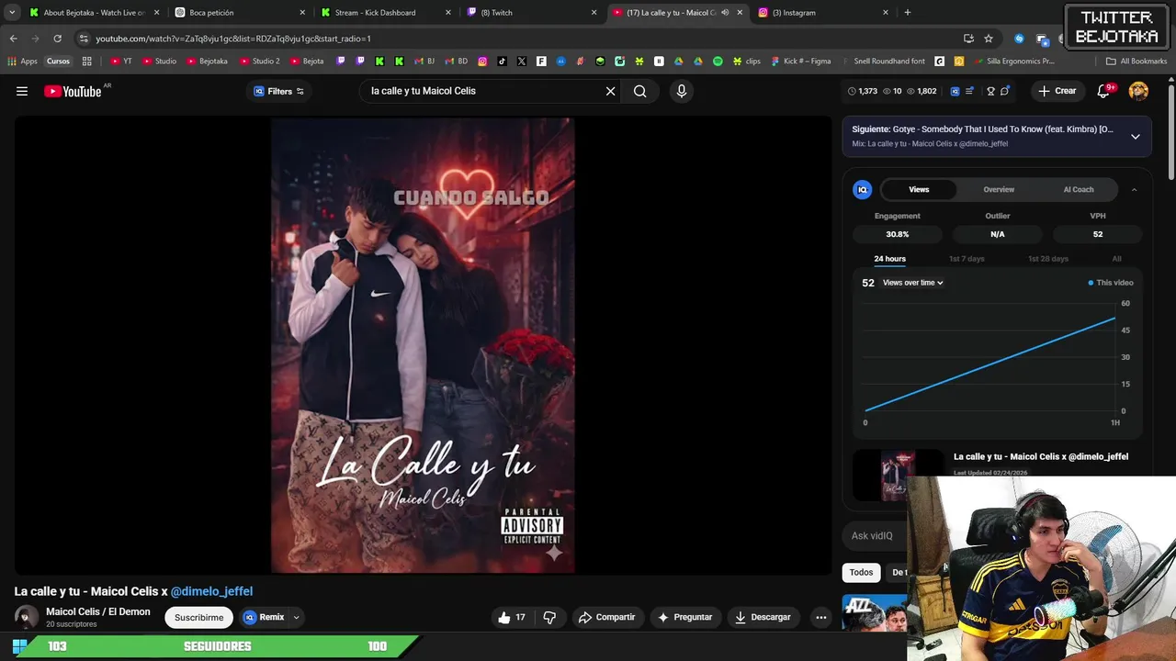Click the Descargar download button
The width and height of the screenshot is (1176, 661).
click(x=763, y=617)
